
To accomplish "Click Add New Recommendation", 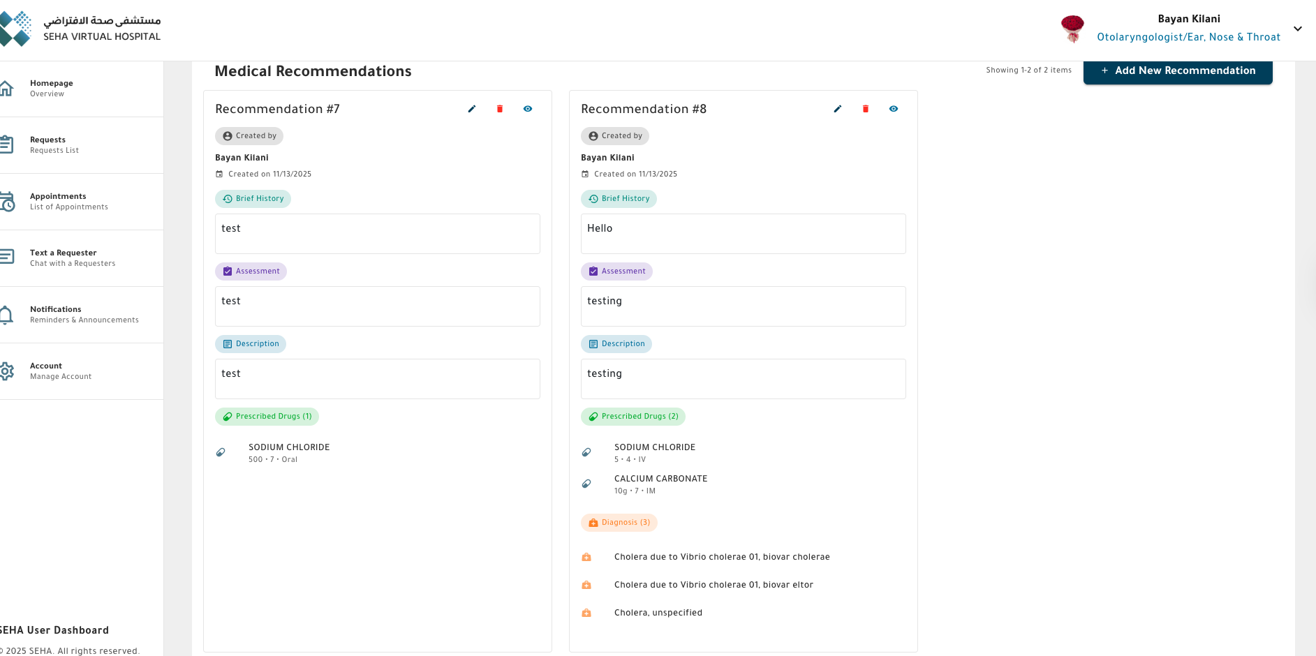I will [1178, 71].
